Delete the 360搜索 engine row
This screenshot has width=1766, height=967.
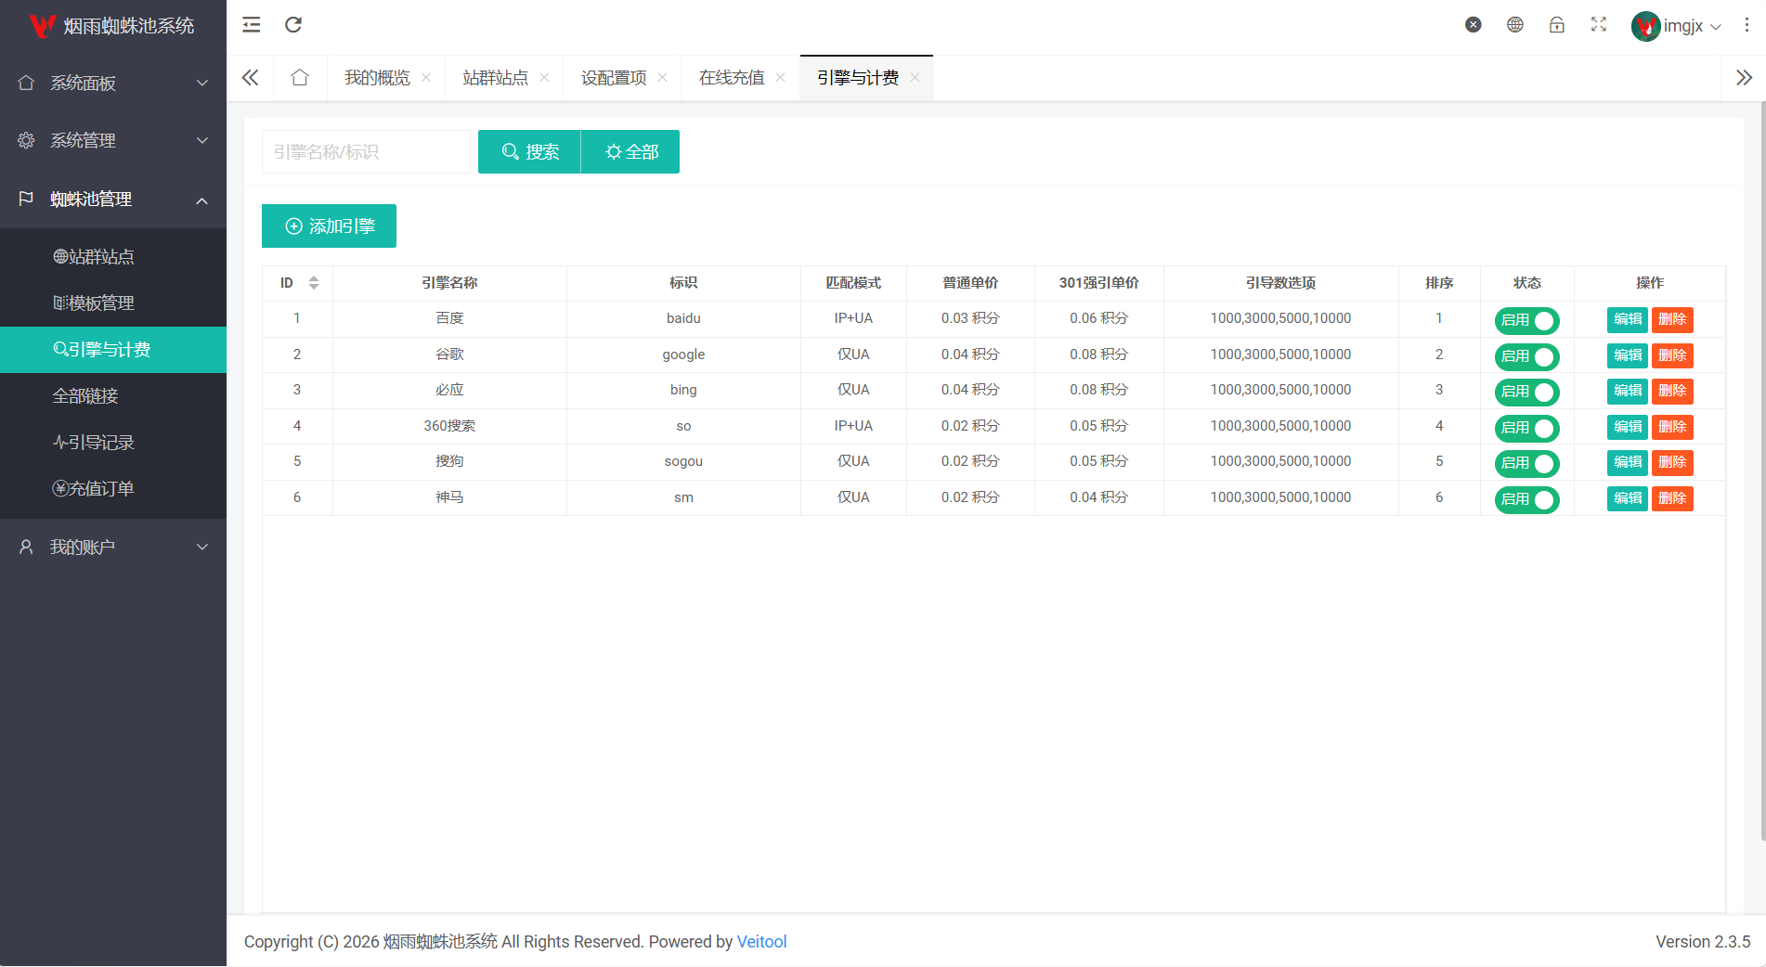point(1672,427)
